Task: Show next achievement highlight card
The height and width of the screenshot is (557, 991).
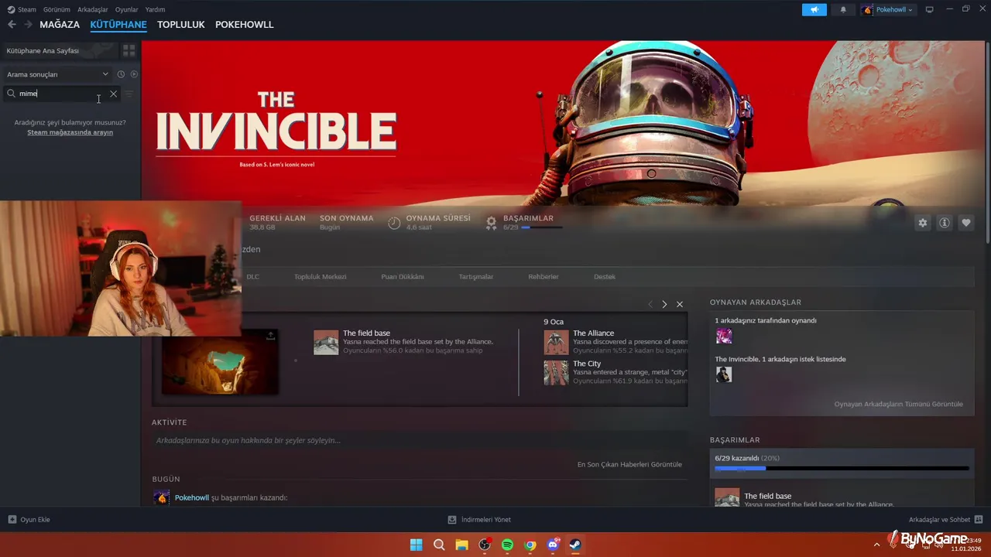Action: pos(664,304)
